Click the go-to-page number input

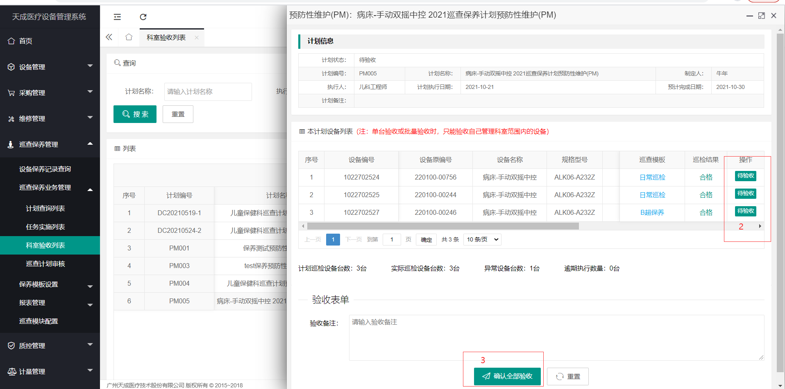coord(392,239)
